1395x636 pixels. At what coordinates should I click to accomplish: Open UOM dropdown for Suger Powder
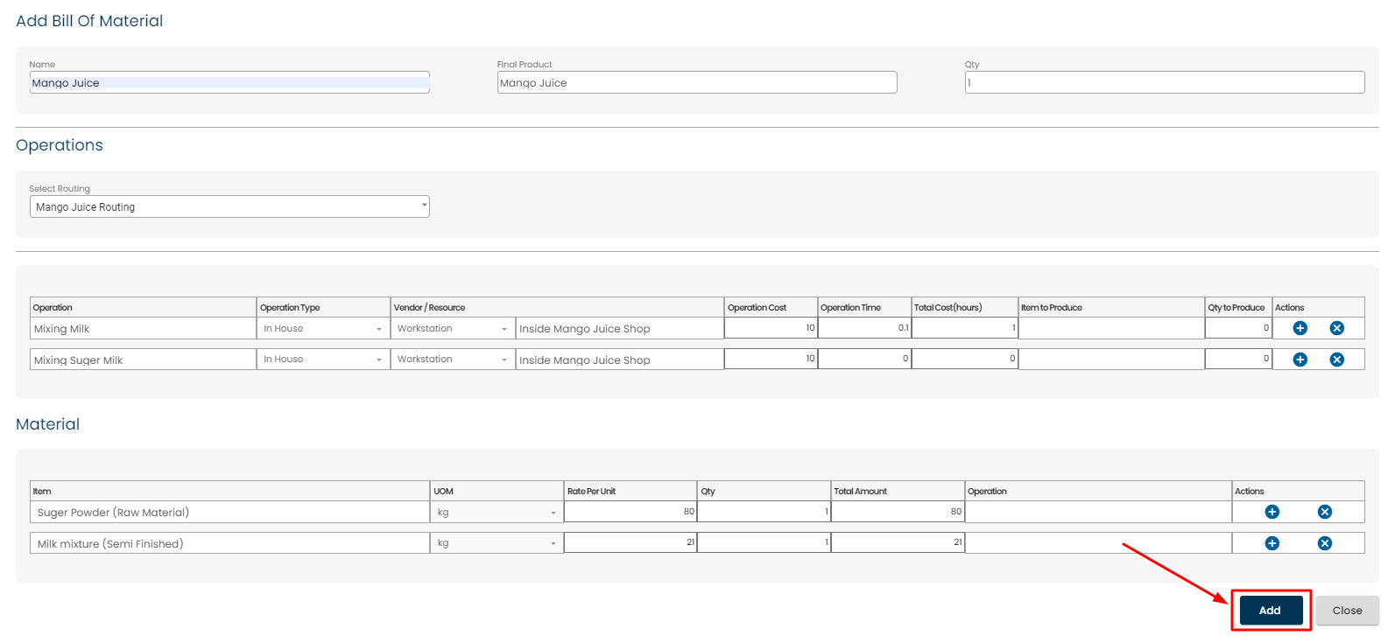(x=497, y=512)
